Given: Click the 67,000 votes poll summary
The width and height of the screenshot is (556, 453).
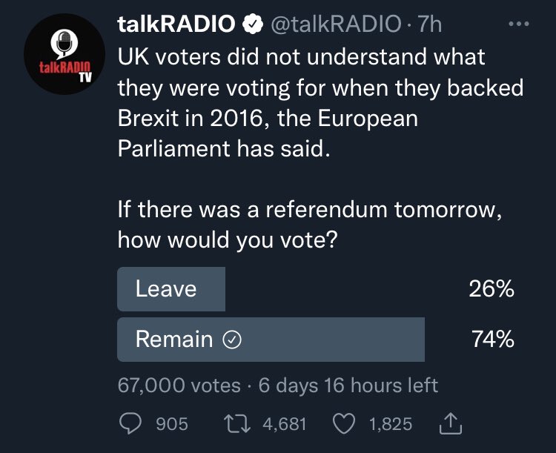Looking at the screenshot, I should click(x=179, y=386).
